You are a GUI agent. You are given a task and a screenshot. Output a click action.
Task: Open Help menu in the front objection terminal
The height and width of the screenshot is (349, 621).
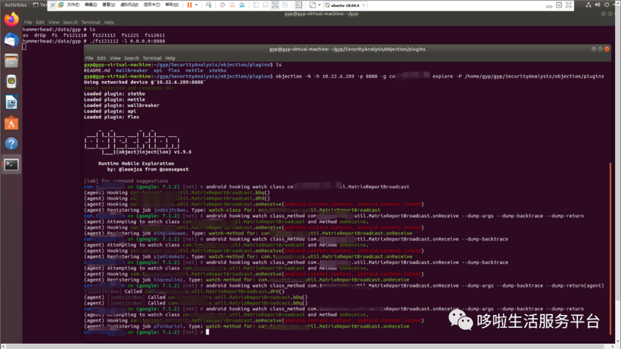(x=170, y=58)
